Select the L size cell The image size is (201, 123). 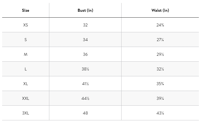point(26,69)
